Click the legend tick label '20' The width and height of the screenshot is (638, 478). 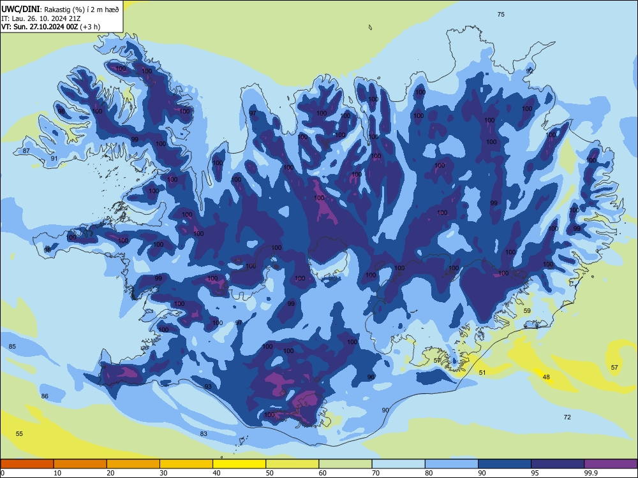[x=110, y=473]
